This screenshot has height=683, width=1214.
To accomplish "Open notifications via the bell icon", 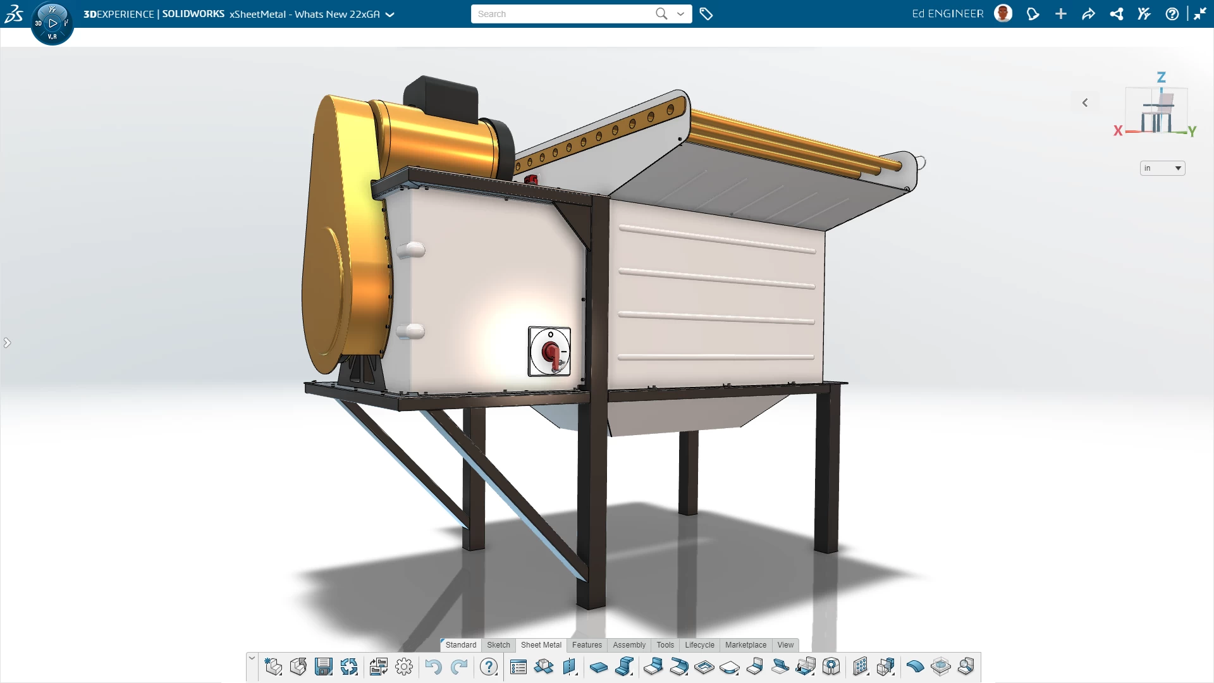I will pos(1033,13).
